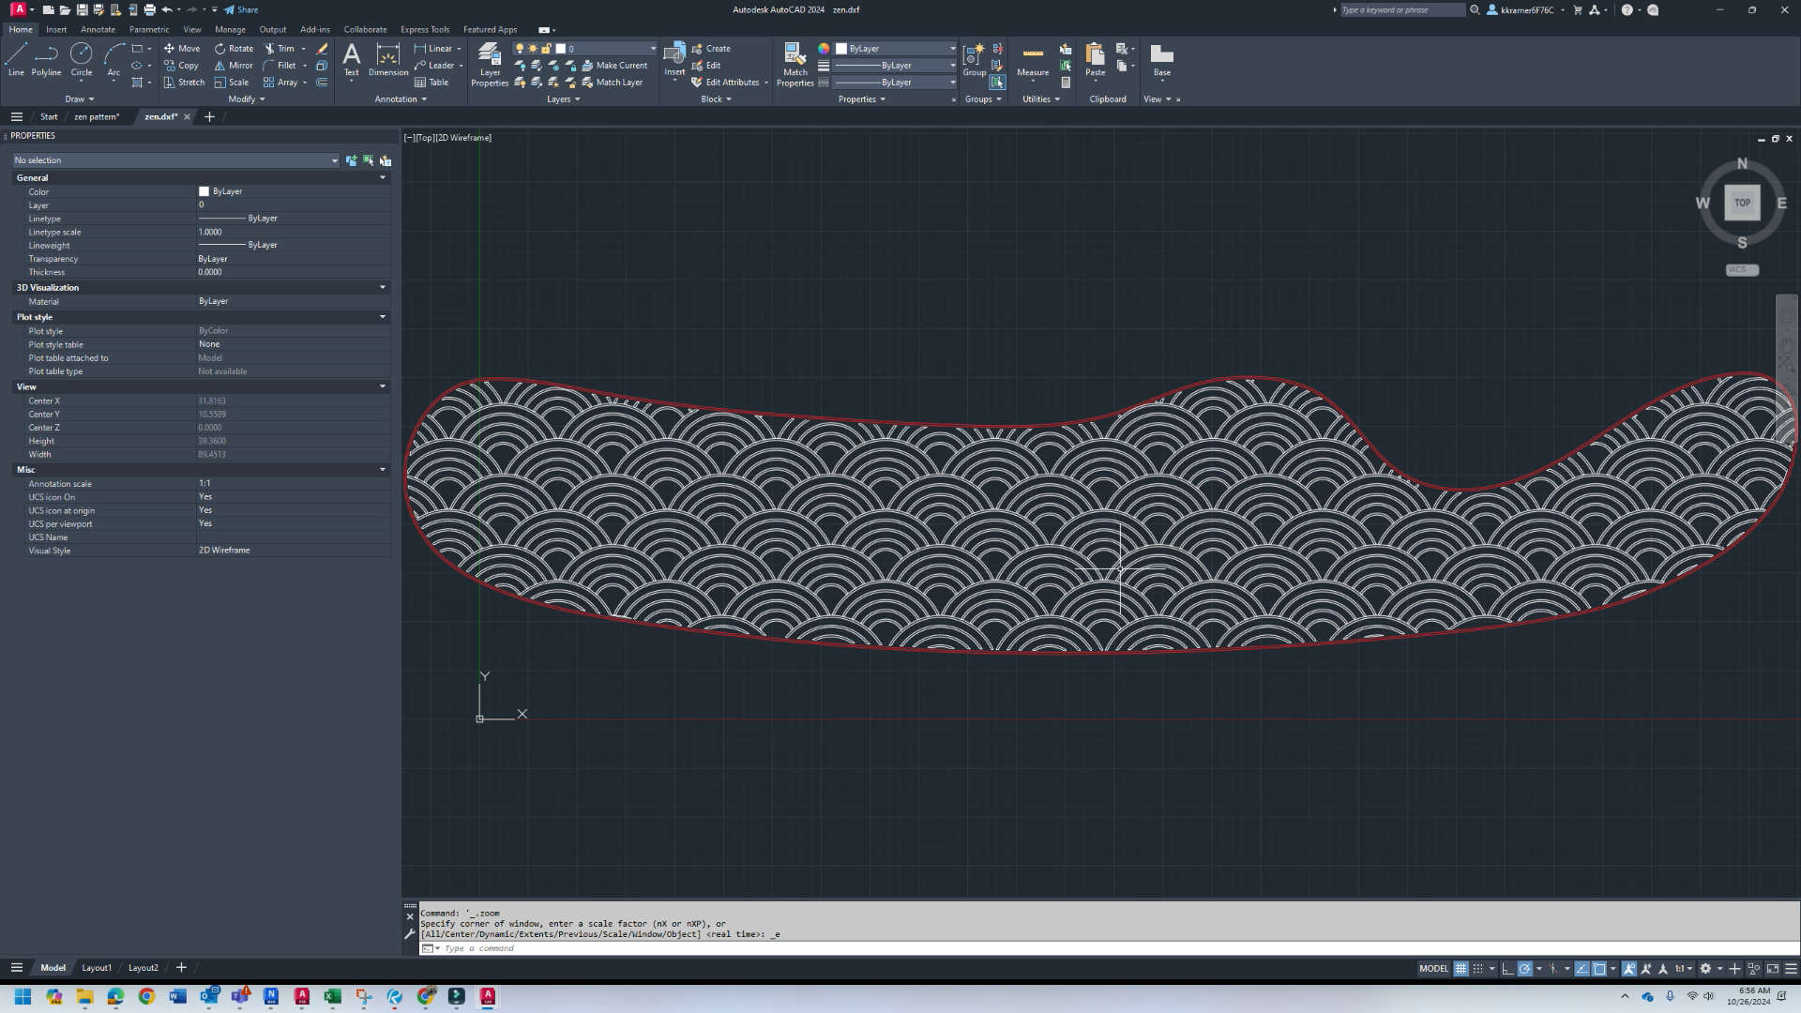Screen dimensions: 1801x1013
Task: Switch to Layout1 tab
Action: (x=97, y=968)
